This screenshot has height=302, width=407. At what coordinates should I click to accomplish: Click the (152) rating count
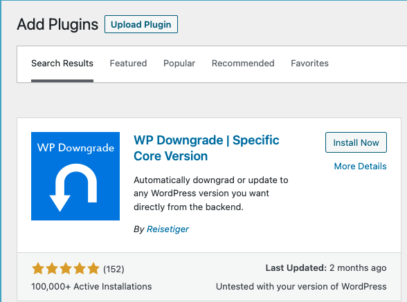pos(114,269)
